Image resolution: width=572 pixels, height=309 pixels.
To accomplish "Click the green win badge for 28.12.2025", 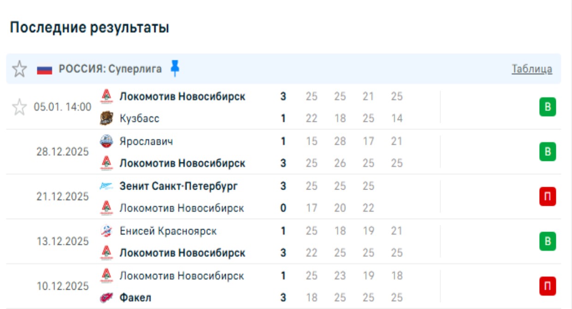I will [548, 152].
